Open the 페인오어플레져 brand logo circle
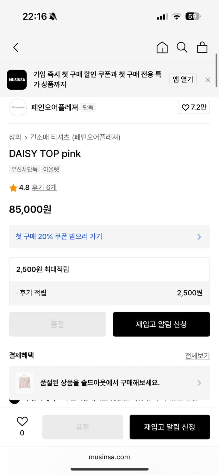Viewport: 219px width, 475px height. 17,107
